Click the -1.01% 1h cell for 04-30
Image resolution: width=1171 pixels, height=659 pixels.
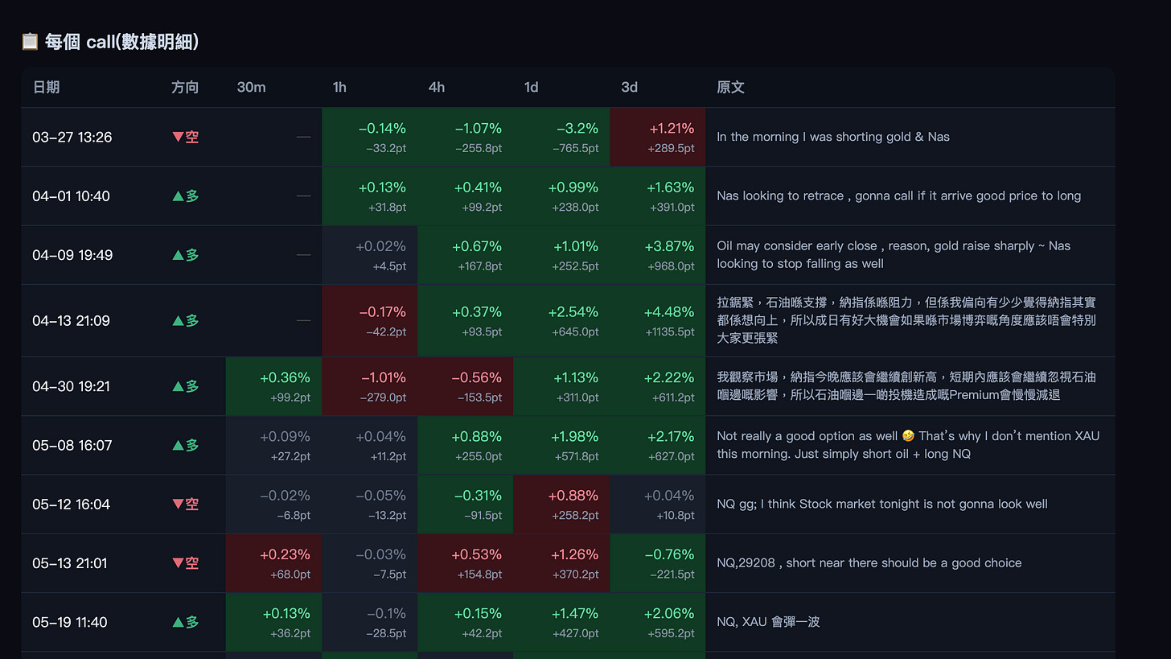coord(370,386)
